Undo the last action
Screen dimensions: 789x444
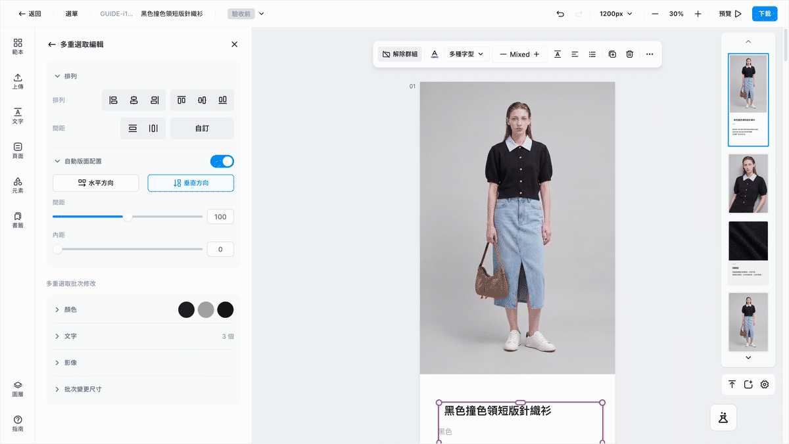point(560,14)
